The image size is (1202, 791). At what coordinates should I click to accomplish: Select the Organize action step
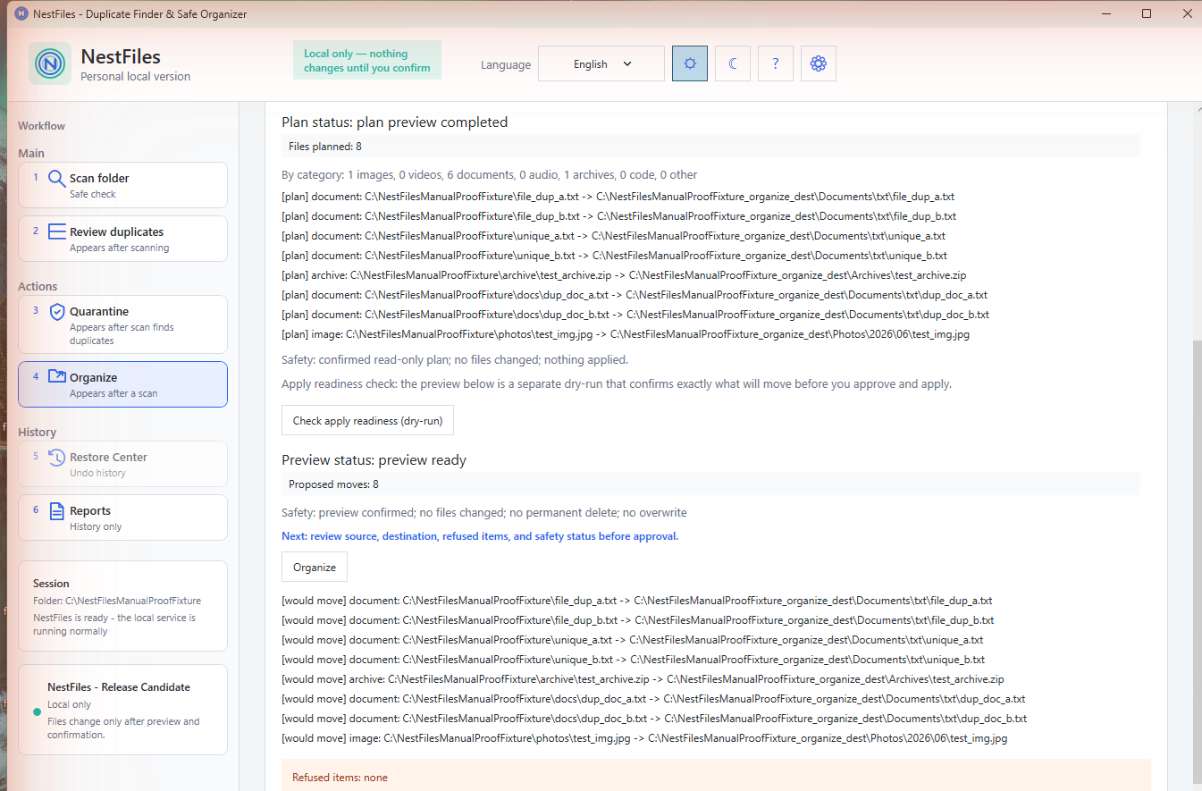click(x=122, y=384)
